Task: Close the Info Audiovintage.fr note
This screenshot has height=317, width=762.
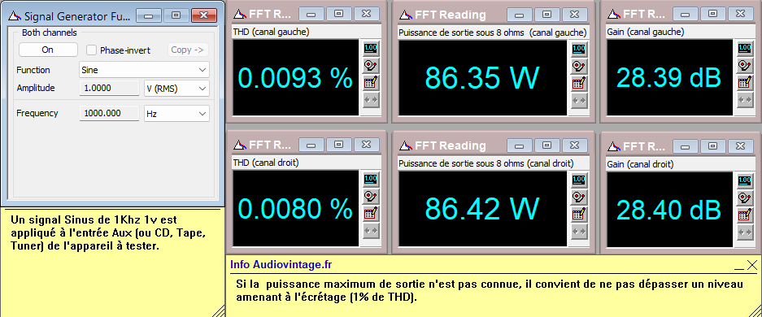Action: [x=752, y=265]
